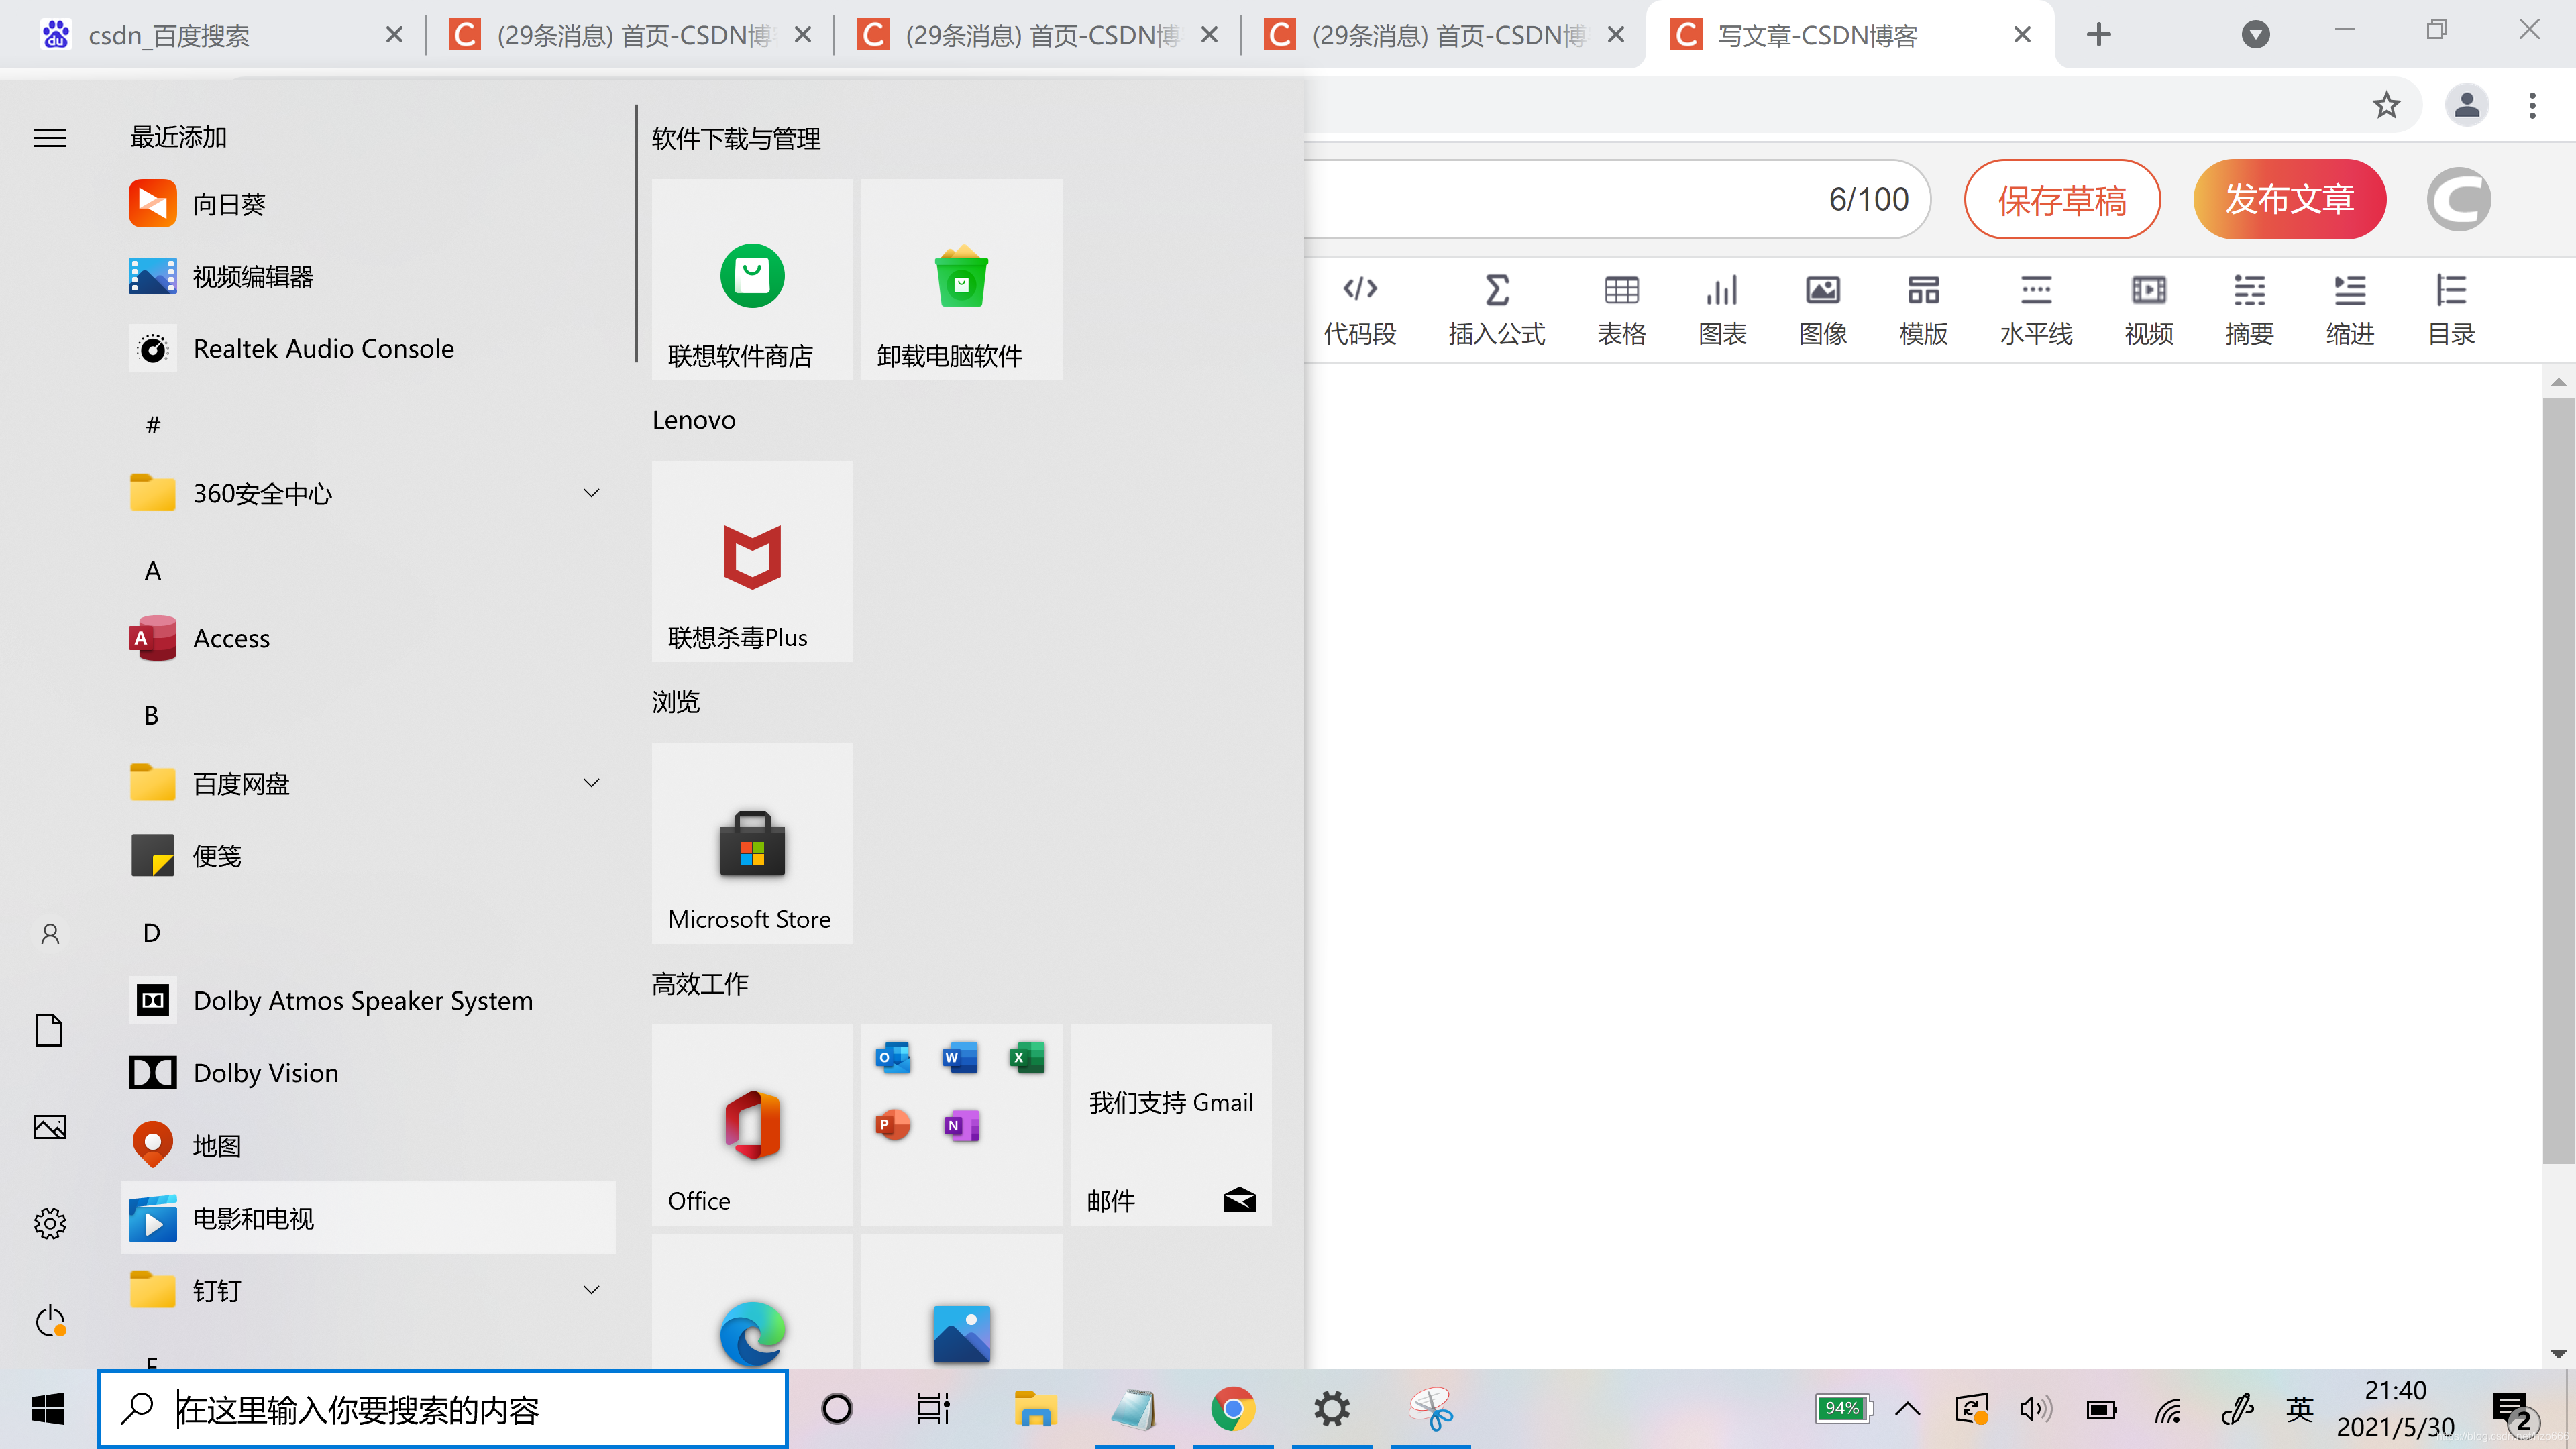Insert an image (图像)
The width and height of the screenshot is (2576, 1449).
tap(1822, 311)
